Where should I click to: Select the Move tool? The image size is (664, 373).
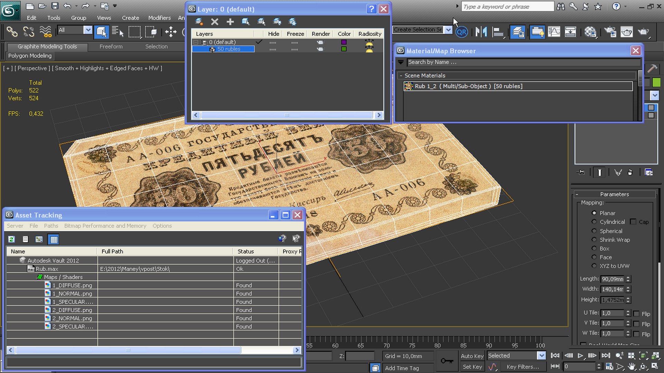coord(170,32)
